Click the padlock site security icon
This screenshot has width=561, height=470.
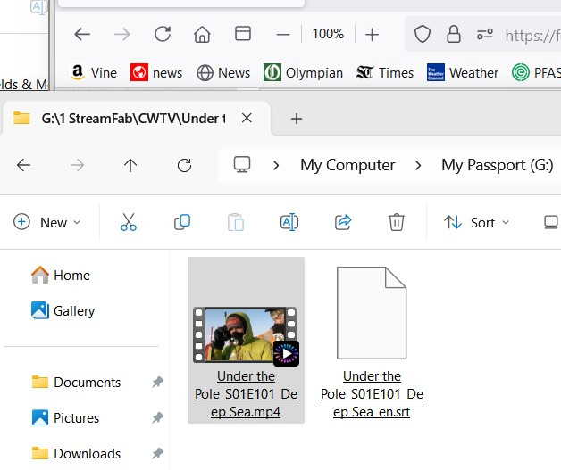point(454,34)
